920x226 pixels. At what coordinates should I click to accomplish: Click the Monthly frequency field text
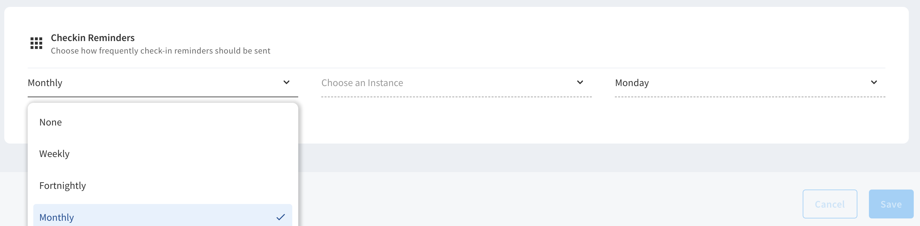pos(45,82)
